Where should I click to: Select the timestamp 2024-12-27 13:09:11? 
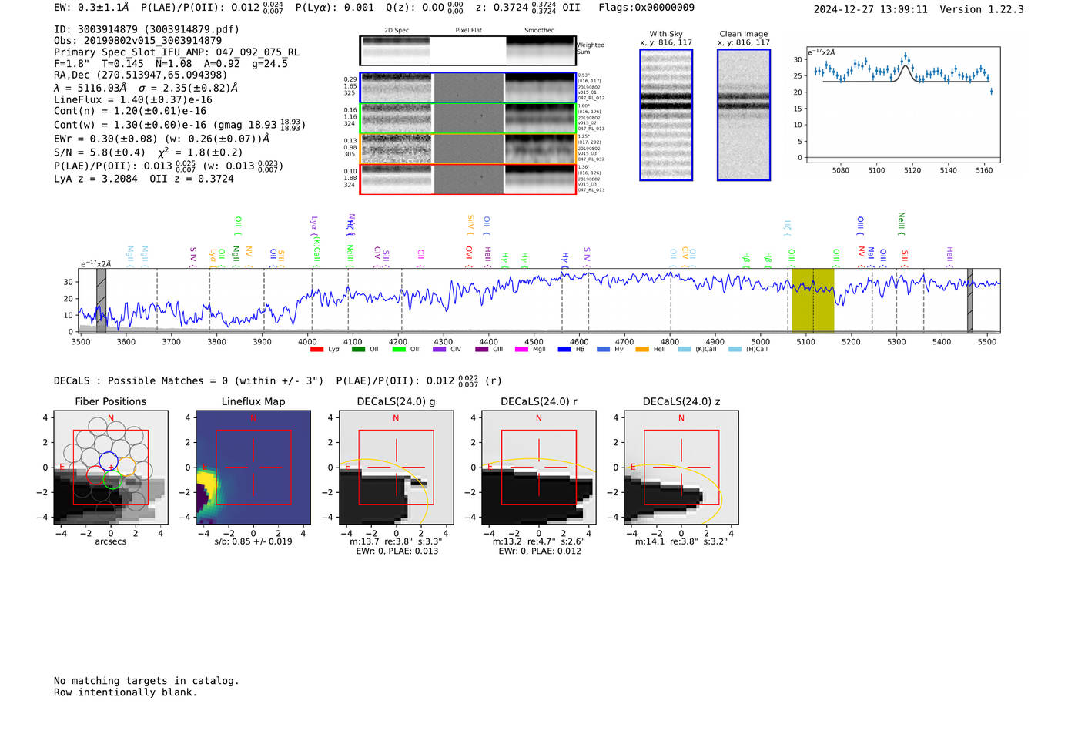click(871, 10)
